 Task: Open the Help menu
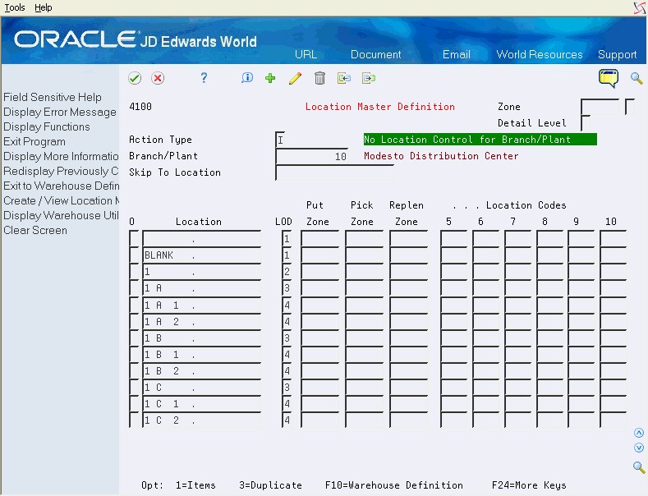tap(44, 7)
